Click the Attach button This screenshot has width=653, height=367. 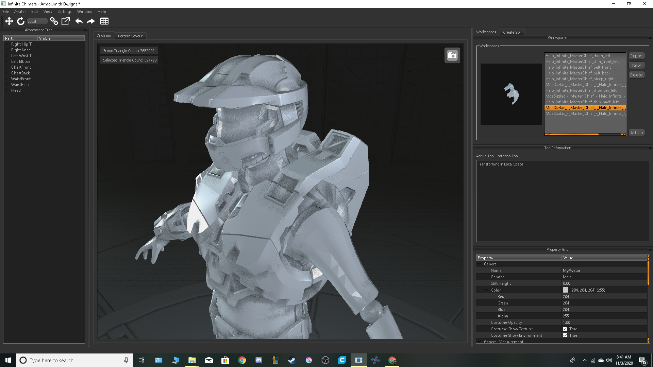coord(636,133)
